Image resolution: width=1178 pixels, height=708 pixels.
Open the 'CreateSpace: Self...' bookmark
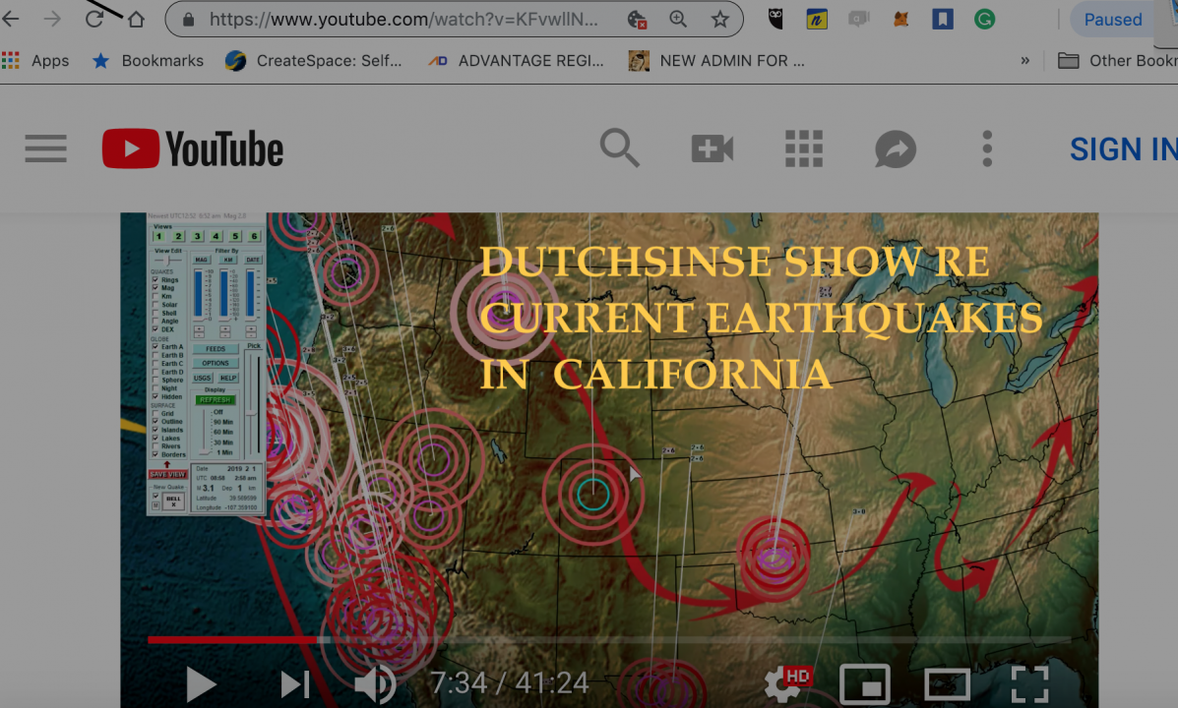pos(313,61)
